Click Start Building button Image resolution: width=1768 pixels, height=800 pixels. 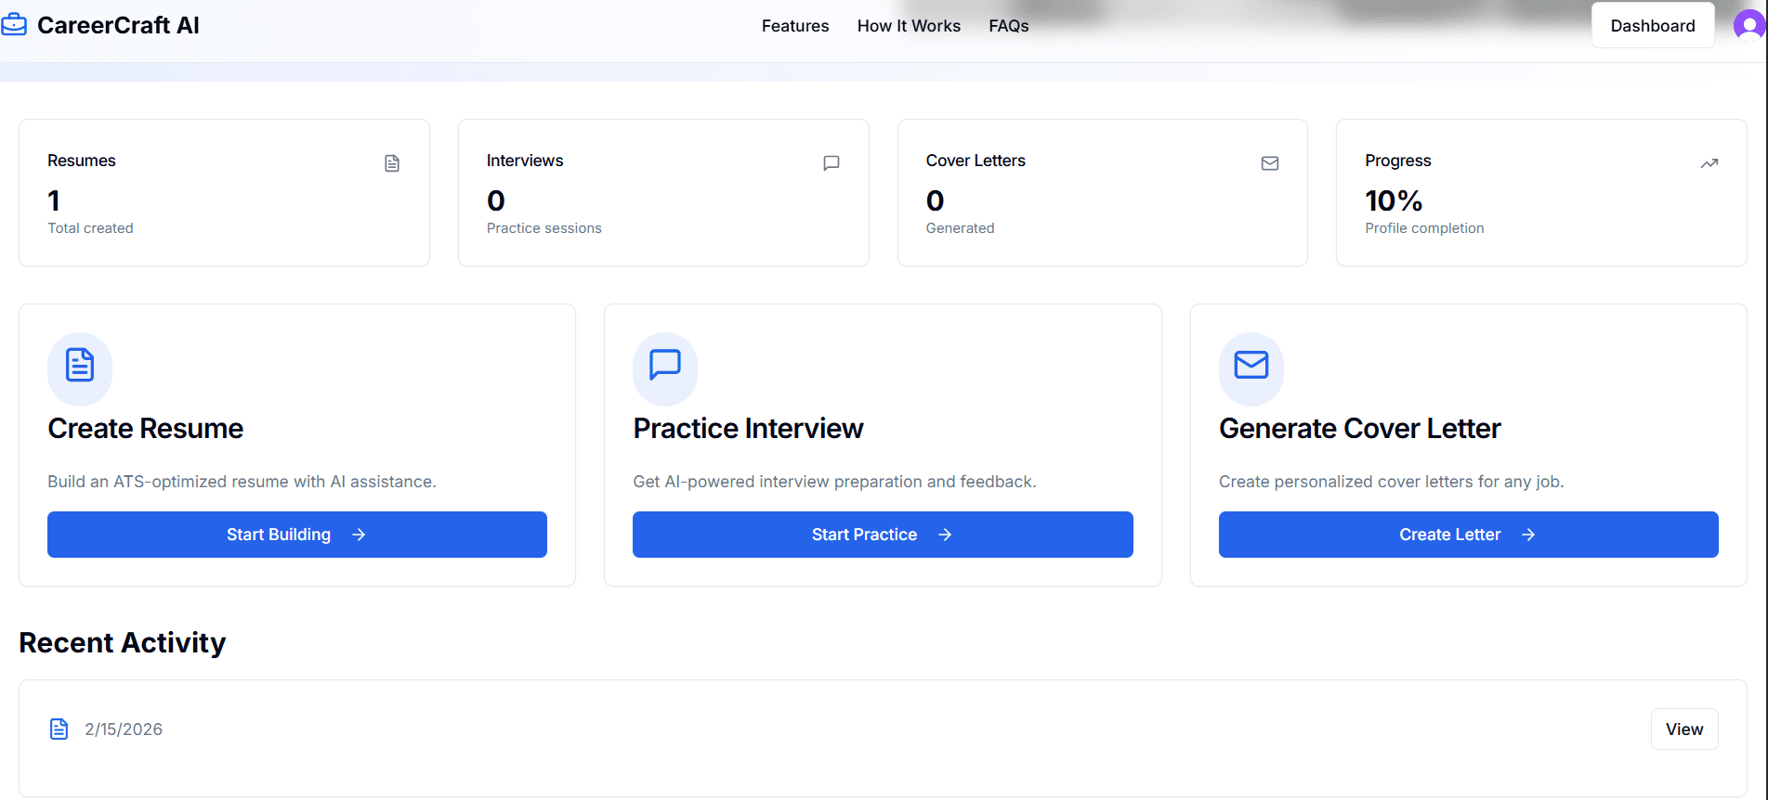(x=297, y=535)
